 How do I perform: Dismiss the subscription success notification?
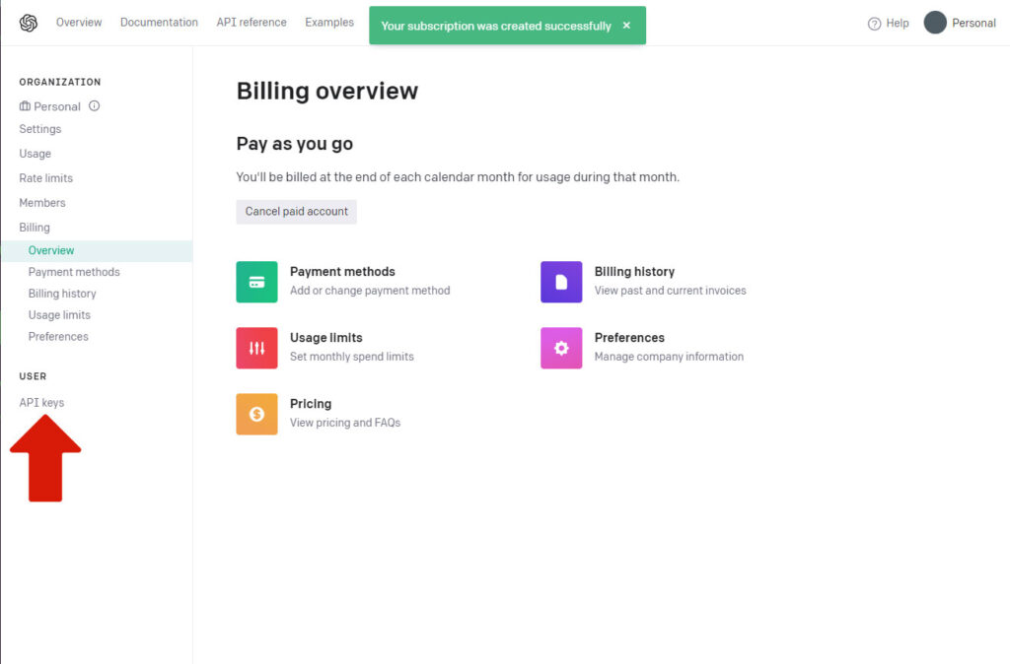pyautogui.click(x=626, y=26)
